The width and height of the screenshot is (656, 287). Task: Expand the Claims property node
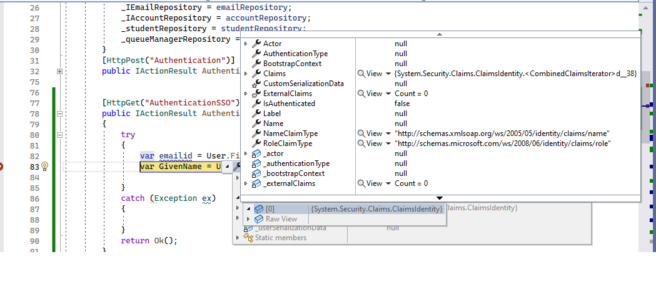click(x=246, y=74)
